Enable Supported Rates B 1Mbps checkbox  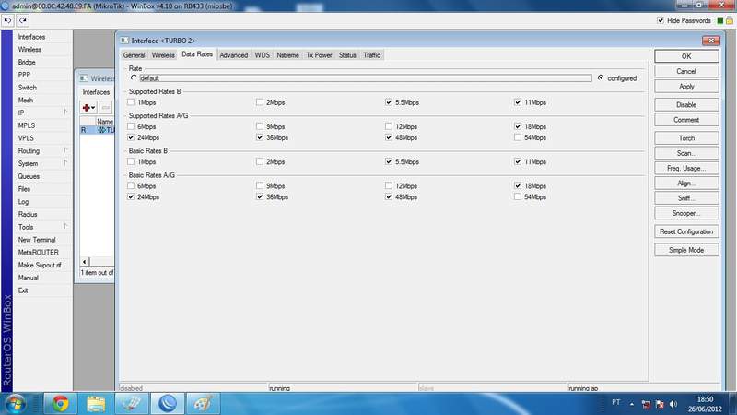(x=131, y=102)
